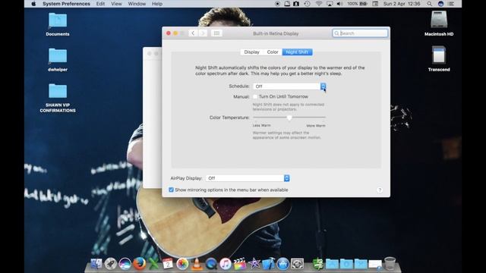Open Trash in the dock

coord(390,264)
